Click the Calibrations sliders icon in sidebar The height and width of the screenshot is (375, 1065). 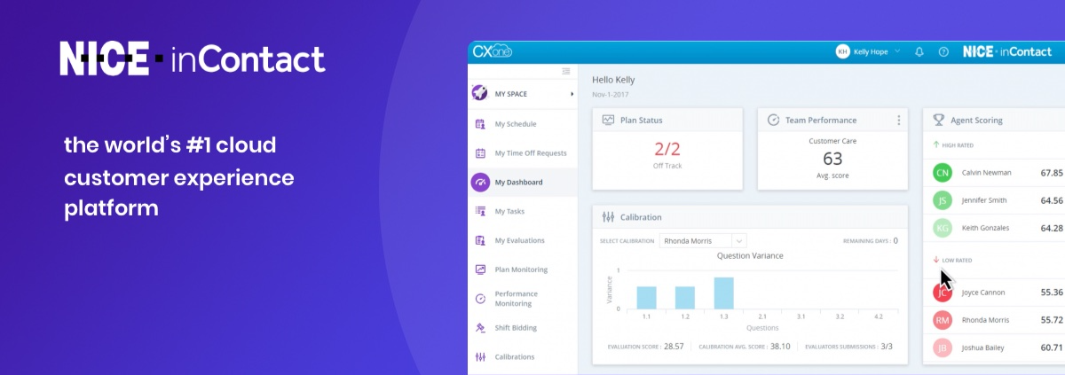480,356
